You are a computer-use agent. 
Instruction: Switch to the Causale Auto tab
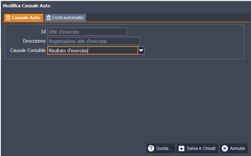click(23, 18)
